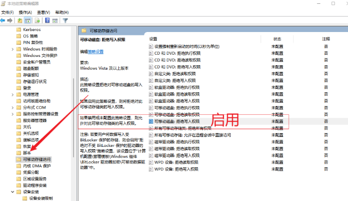Click the gray Forward arrow in toolbar
Viewport: 348px width, 201px height.
pyautogui.click(x=10, y=20)
